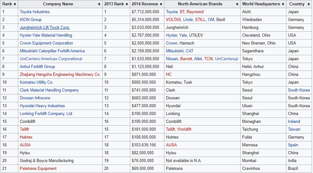Image resolution: width=313 pixels, height=173 pixels.
Task: Open the Toyota Industries company link
Action: point(35,12)
